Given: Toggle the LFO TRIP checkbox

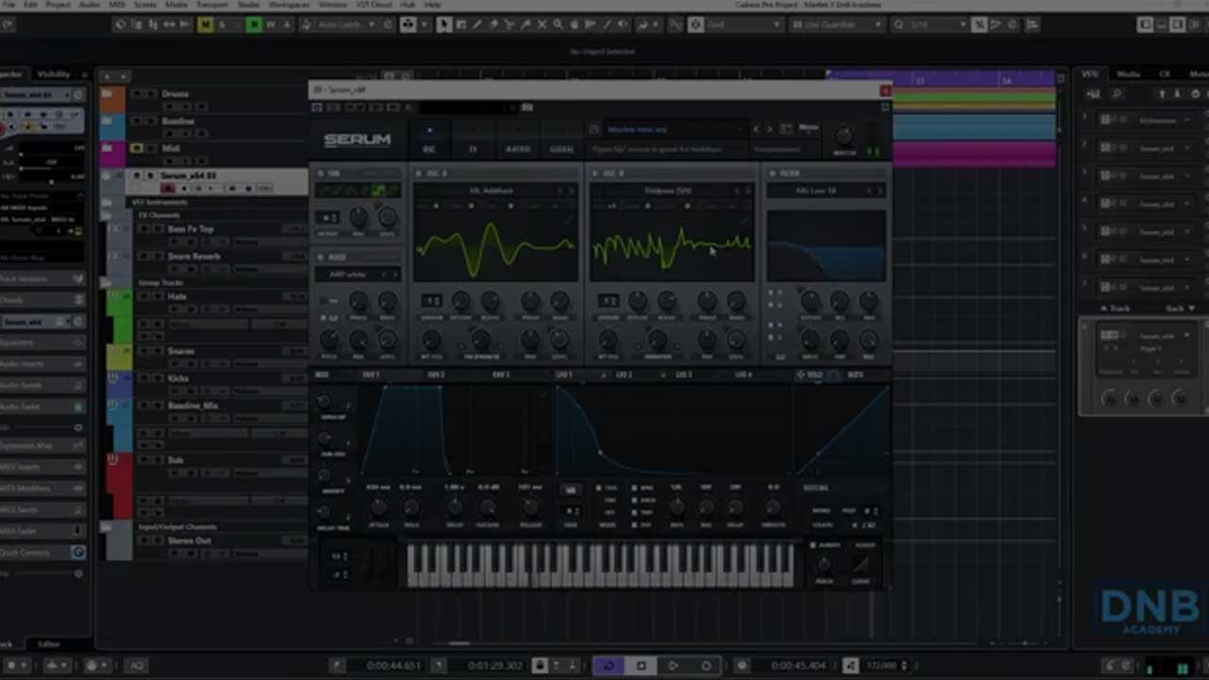Looking at the screenshot, I should click(x=635, y=513).
